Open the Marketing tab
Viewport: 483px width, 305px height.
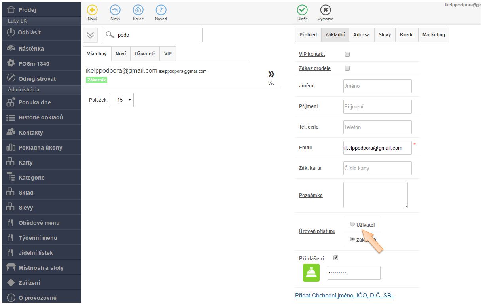coord(433,35)
